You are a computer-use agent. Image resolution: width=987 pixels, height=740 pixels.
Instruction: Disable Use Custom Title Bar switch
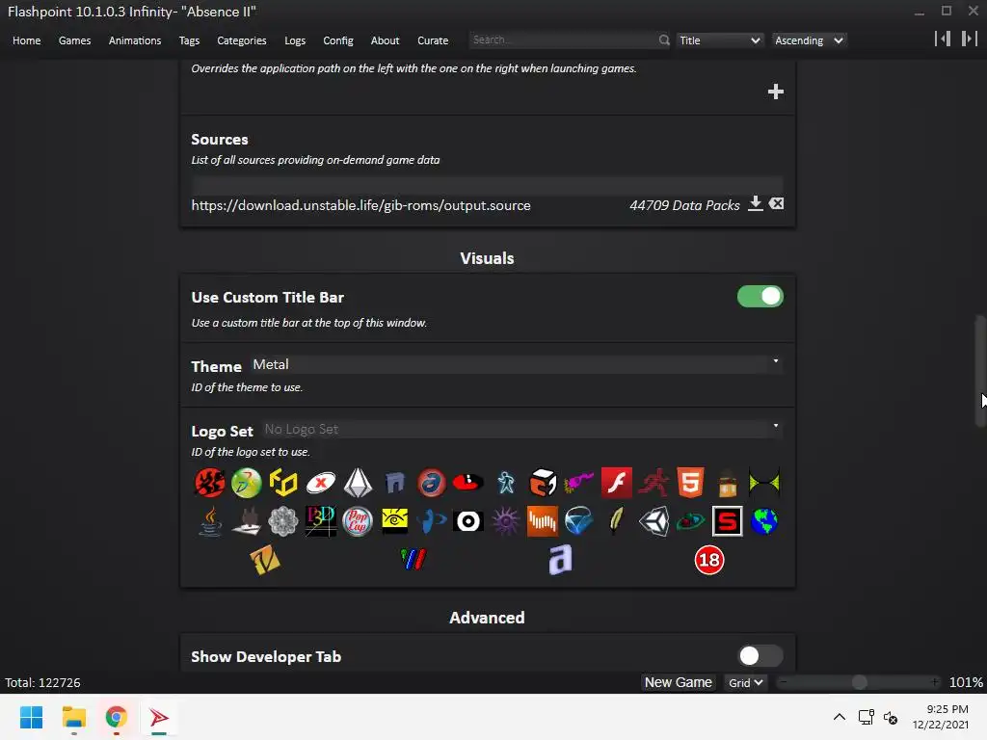[760, 297]
